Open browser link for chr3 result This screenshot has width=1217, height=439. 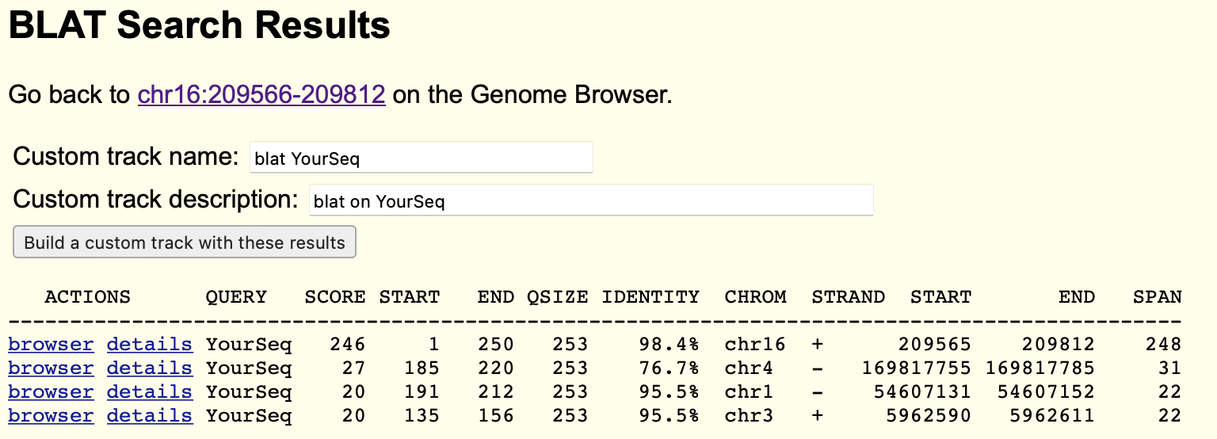click(x=51, y=416)
